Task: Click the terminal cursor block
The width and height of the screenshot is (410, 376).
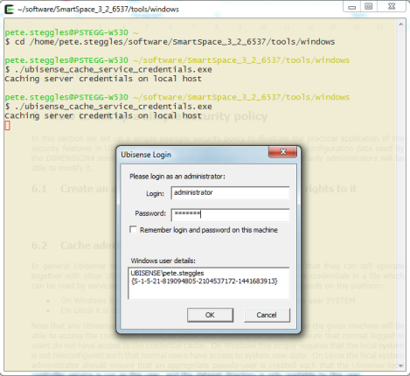Action: [8, 126]
